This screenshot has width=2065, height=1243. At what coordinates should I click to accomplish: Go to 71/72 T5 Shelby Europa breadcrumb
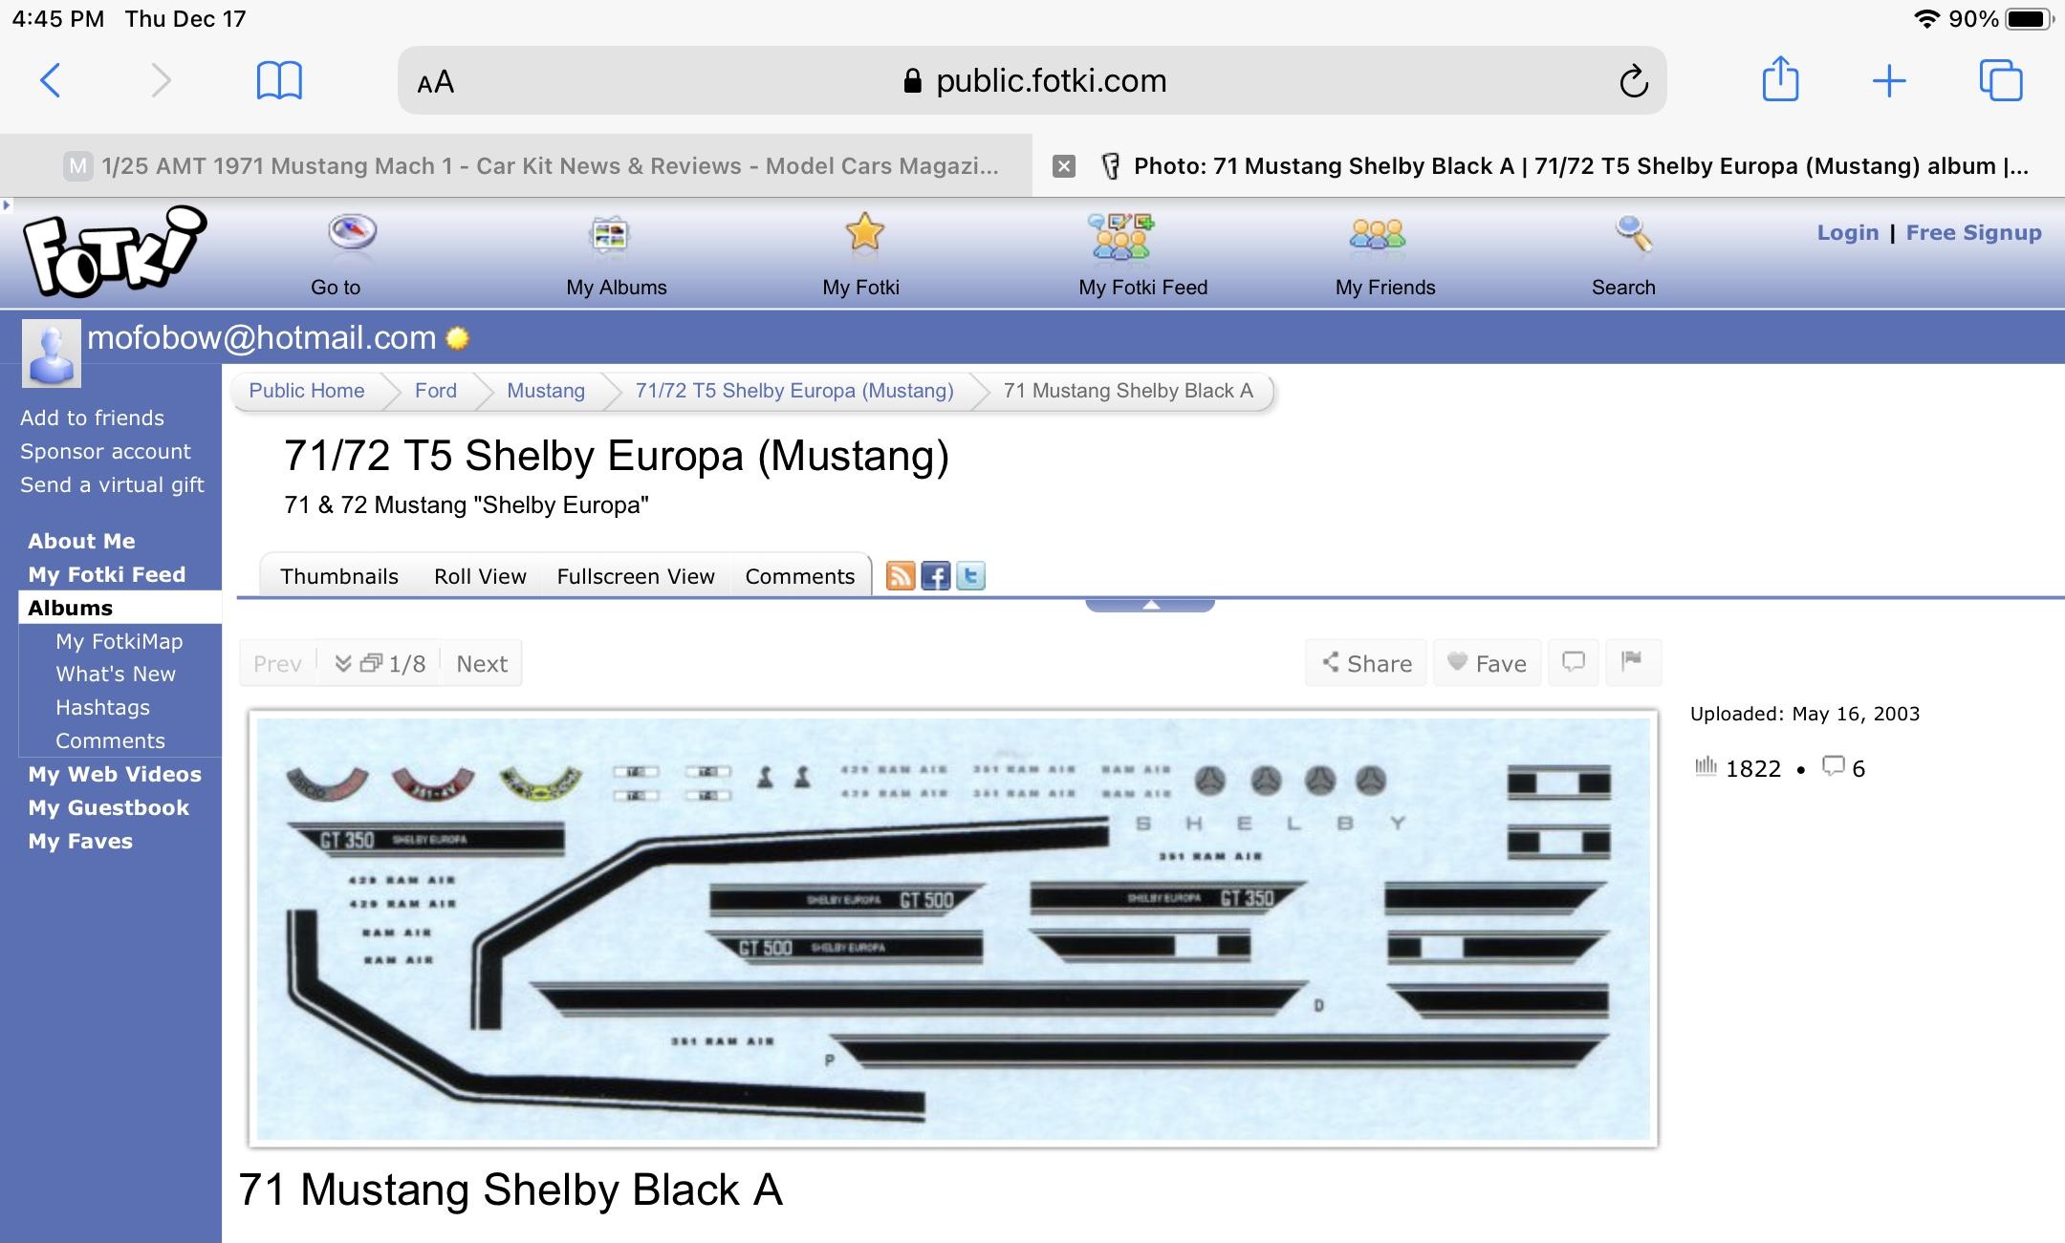(793, 391)
